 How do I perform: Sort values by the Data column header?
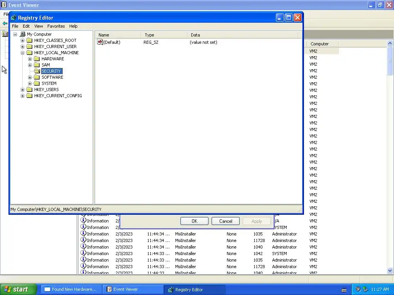pyautogui.click(x=243, y=35)
